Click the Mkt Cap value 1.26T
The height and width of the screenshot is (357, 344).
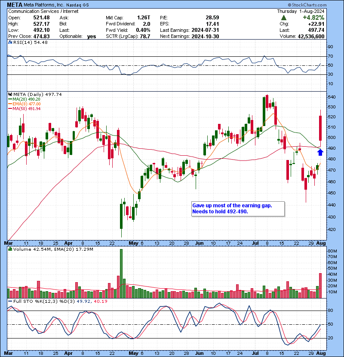(x=144, y=18)
